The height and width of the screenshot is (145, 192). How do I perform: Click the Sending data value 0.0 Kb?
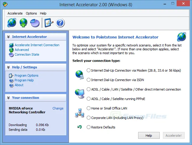(x=41, y=130)
